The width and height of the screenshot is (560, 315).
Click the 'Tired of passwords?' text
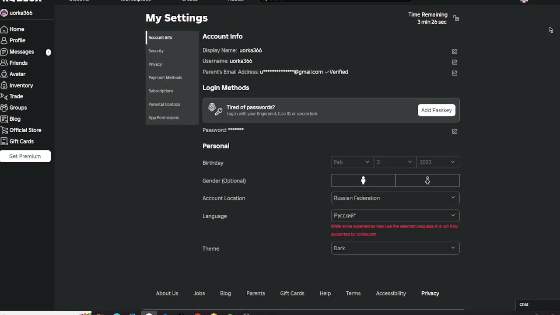(x=251, y=107)
